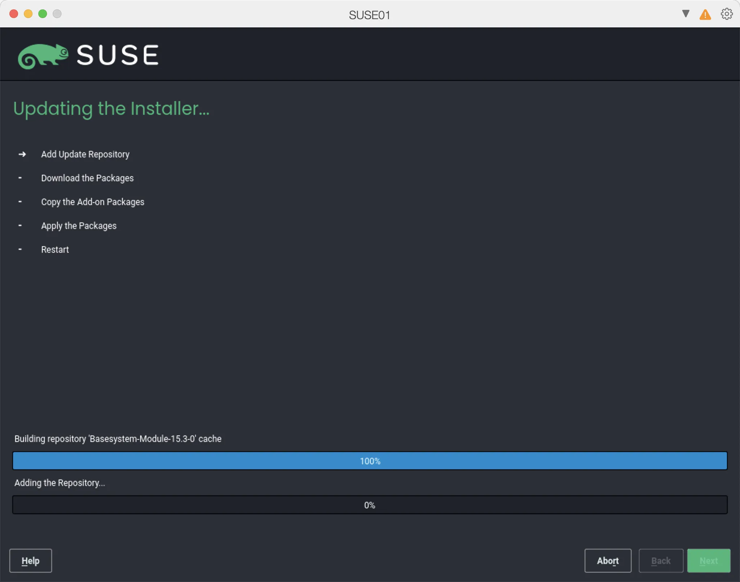Click the Adding the Repository progress bar
740x582 pixels.
[370, 505]
